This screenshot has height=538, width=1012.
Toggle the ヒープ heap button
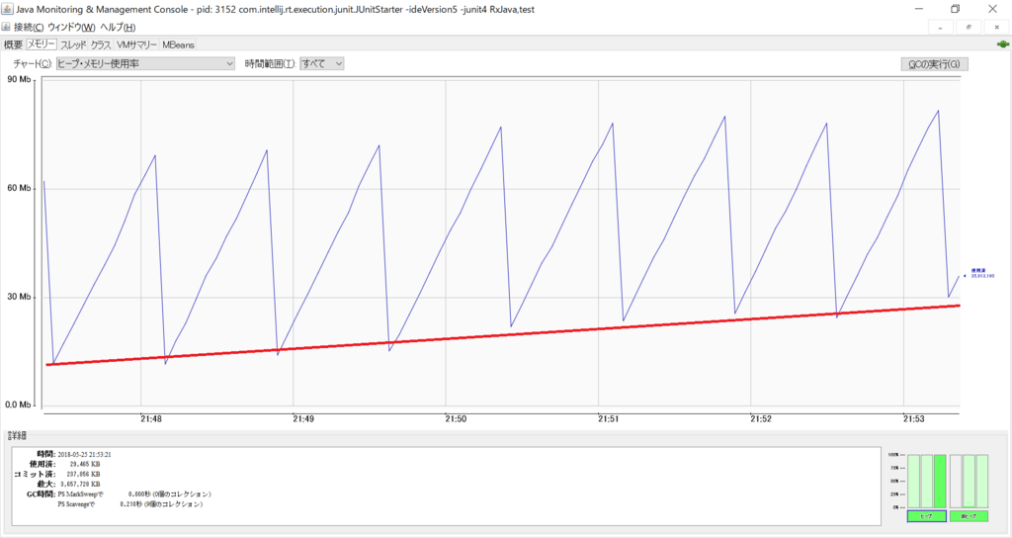tap(926, 516)
